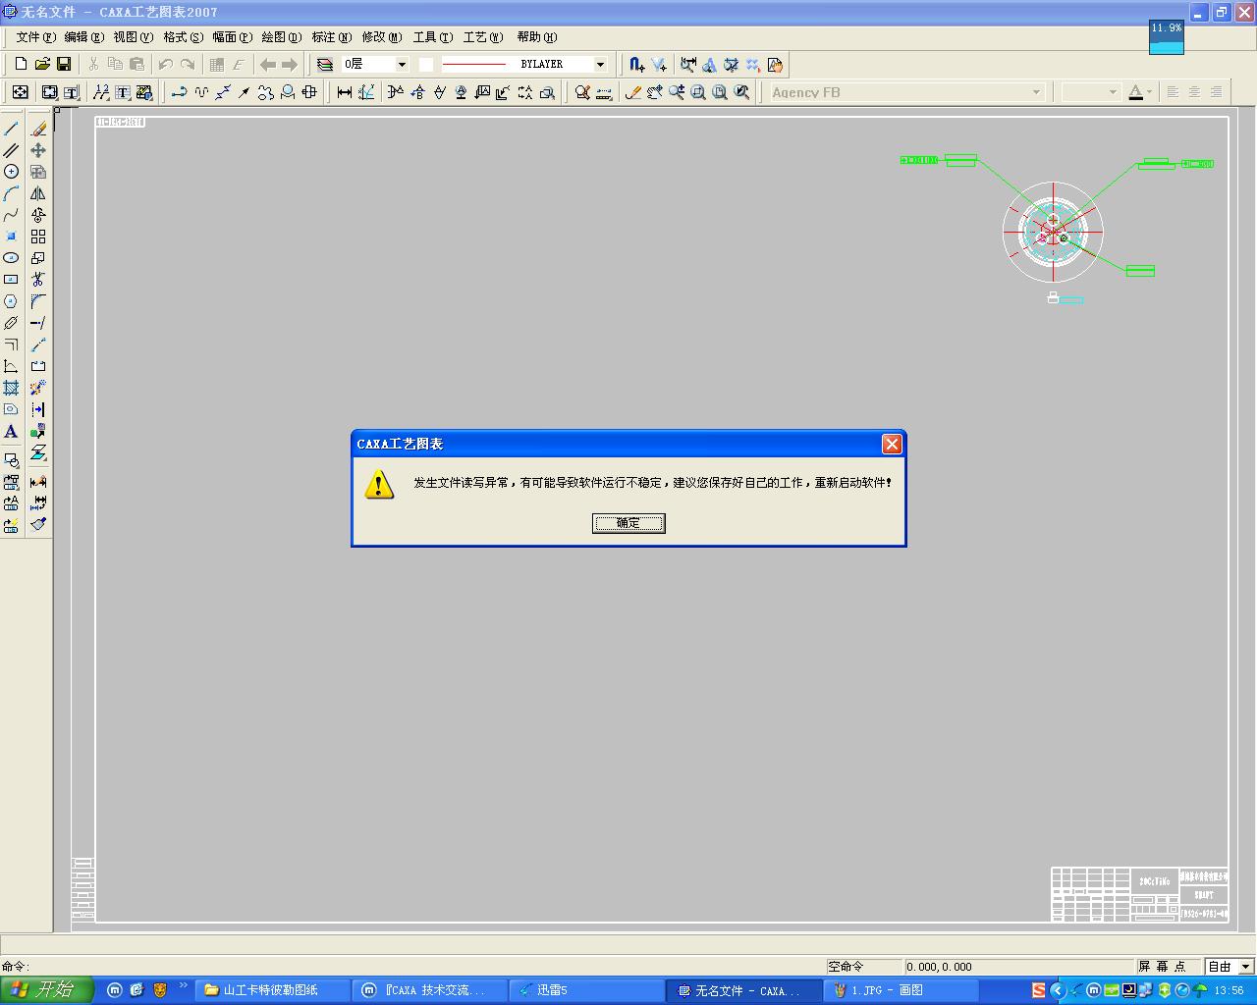Select the Parallel lines tool

pos(11,150)
